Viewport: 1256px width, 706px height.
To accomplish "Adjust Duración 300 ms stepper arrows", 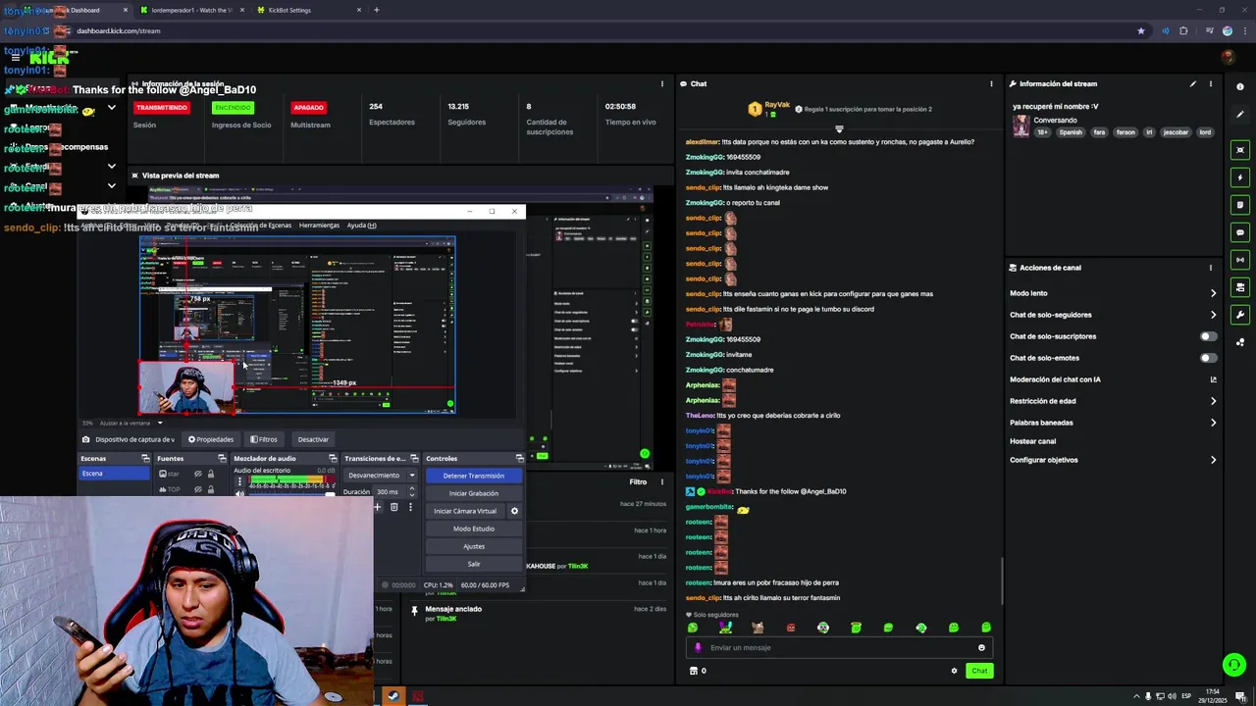I will click(x=411, y=491).
